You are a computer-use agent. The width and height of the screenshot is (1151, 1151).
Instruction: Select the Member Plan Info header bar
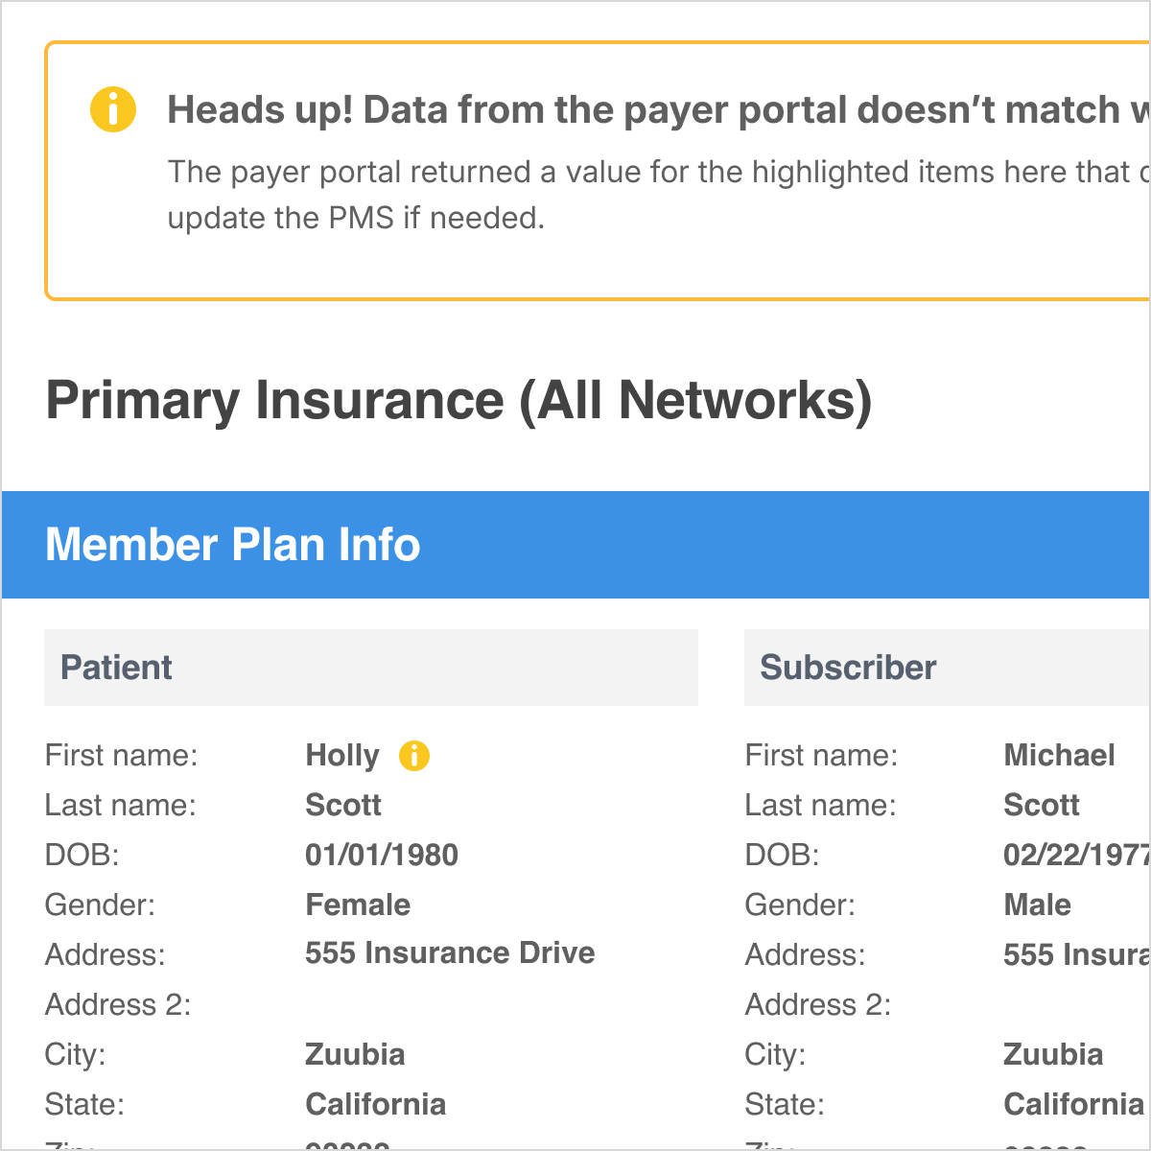tap(575, 545)
